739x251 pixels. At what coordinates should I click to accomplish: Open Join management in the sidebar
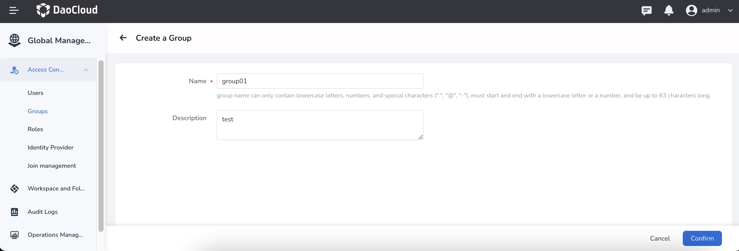pyautogui.click(x=52, y=166)
